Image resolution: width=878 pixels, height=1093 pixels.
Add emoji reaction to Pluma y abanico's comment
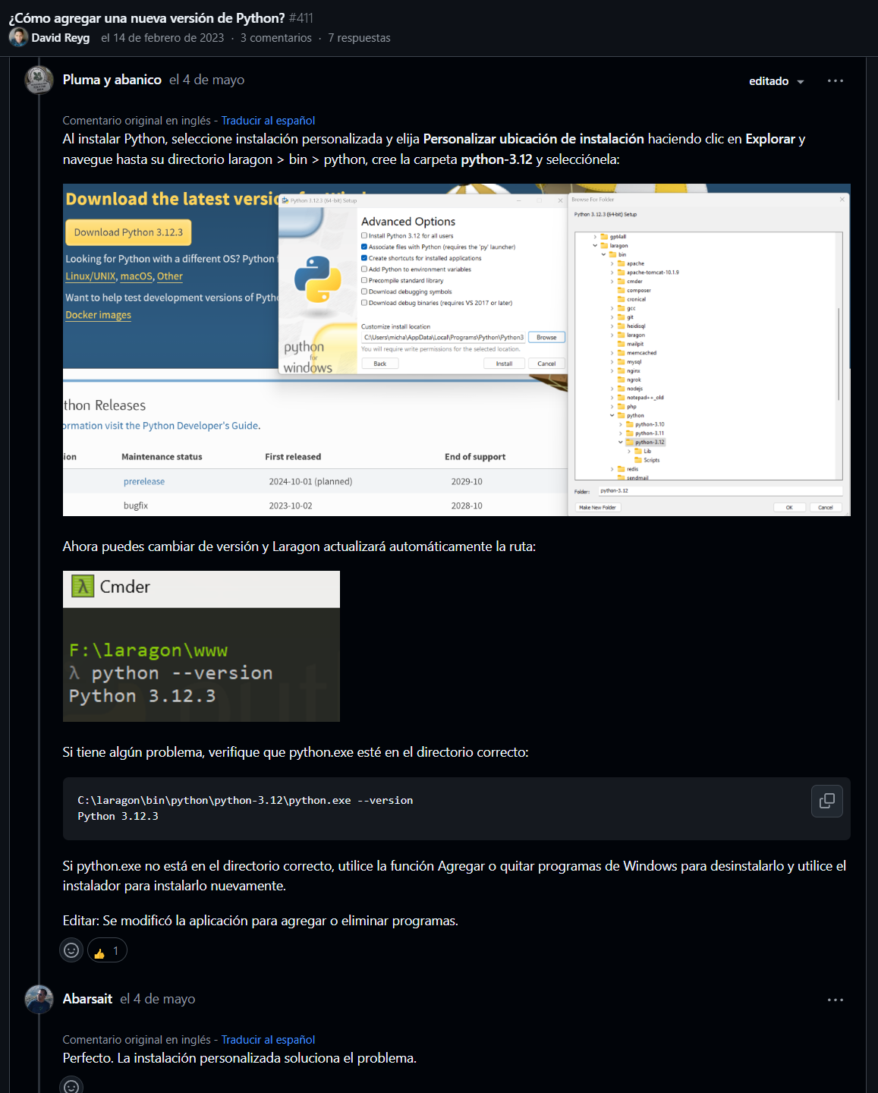click(71, 950)
